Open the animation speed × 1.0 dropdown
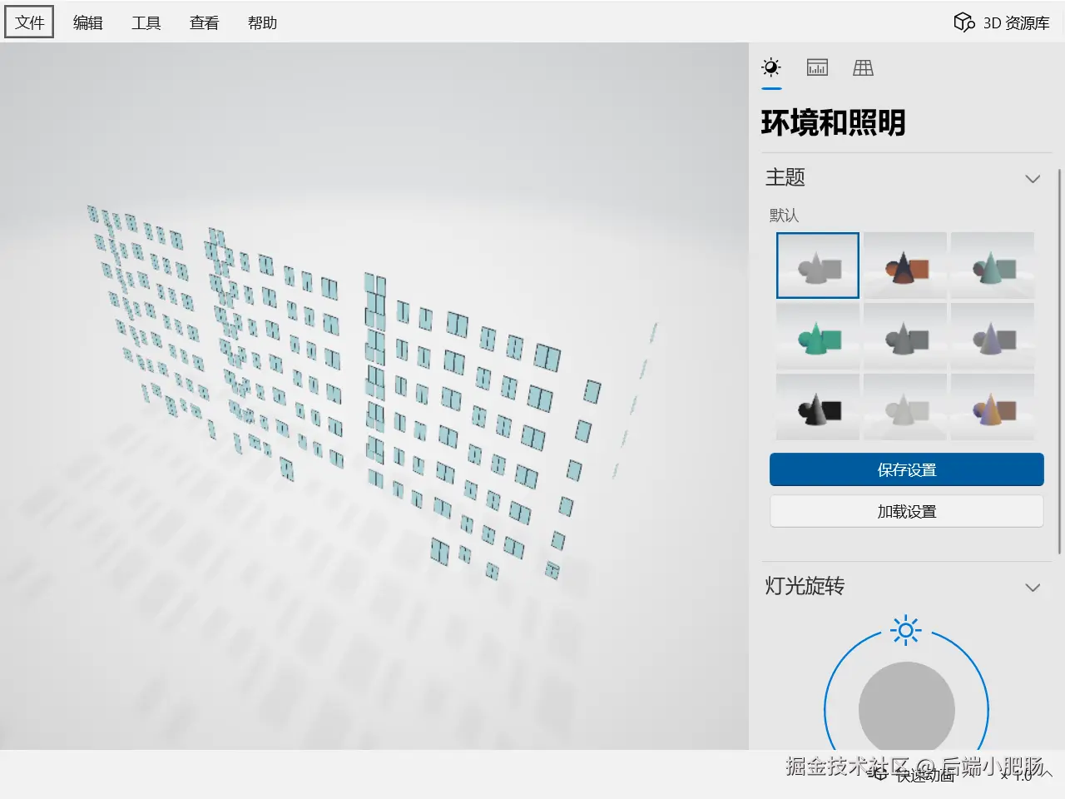 (x=1027, y=775)
